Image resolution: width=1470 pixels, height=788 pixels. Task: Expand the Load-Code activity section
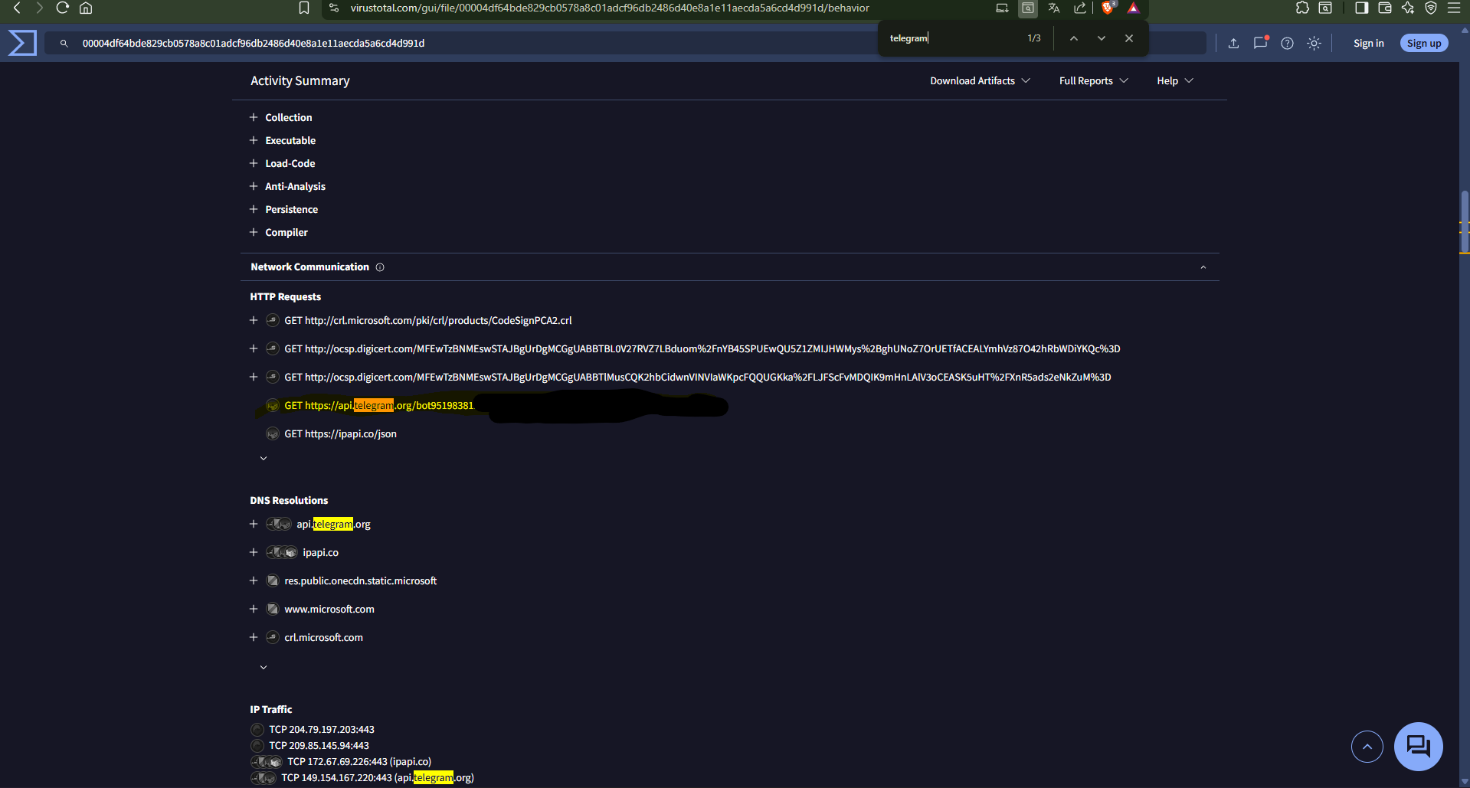254,163
